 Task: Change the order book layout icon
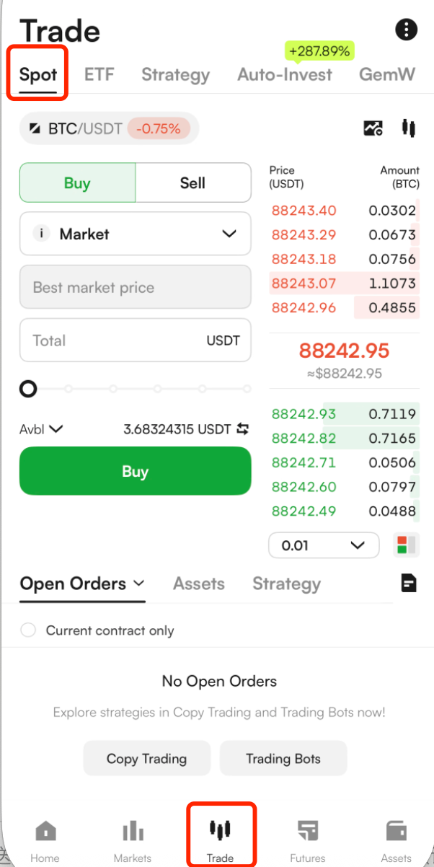tap(407, 545)
